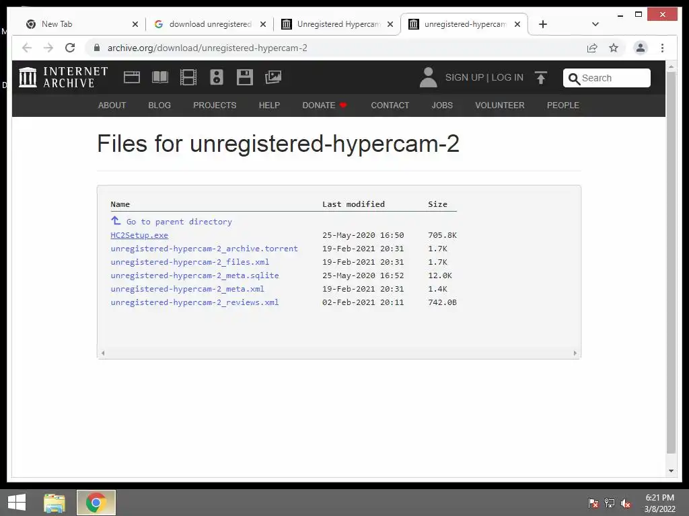Click the Action Center flag tray icon
The width and height of the screenshot is (689, 516).
coord(593,503)
